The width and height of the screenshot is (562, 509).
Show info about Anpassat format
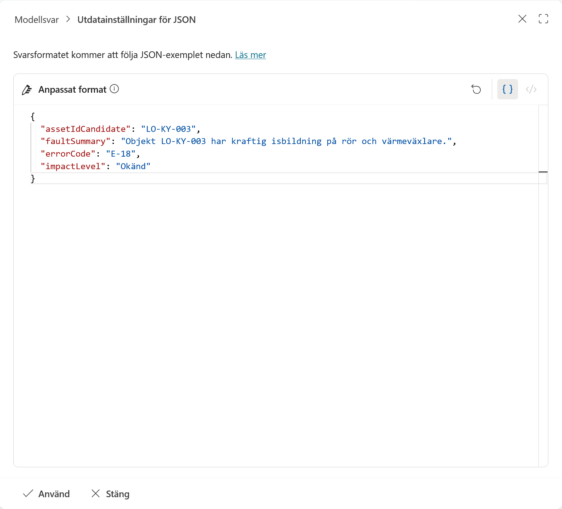[x=115, y=89]
